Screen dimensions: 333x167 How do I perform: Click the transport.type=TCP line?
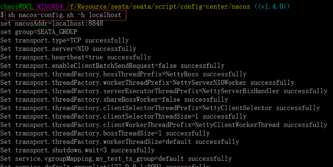pos(65,41)
